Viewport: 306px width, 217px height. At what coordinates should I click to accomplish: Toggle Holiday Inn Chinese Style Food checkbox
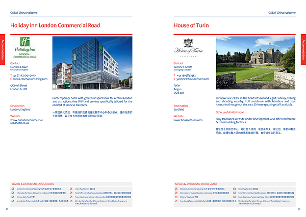13,197
